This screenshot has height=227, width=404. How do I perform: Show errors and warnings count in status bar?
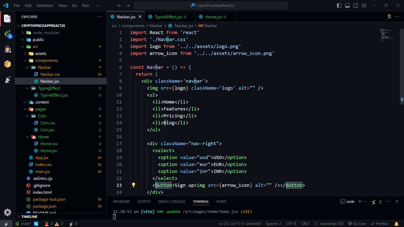54,224
